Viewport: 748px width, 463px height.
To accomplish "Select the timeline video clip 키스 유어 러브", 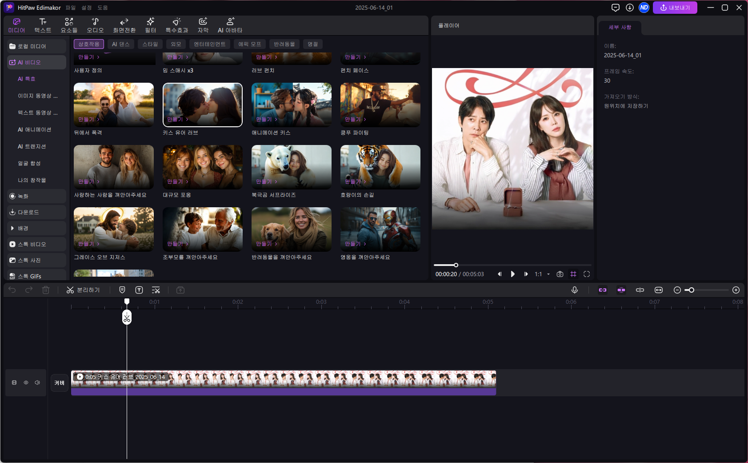I will [x=284, y=382].
